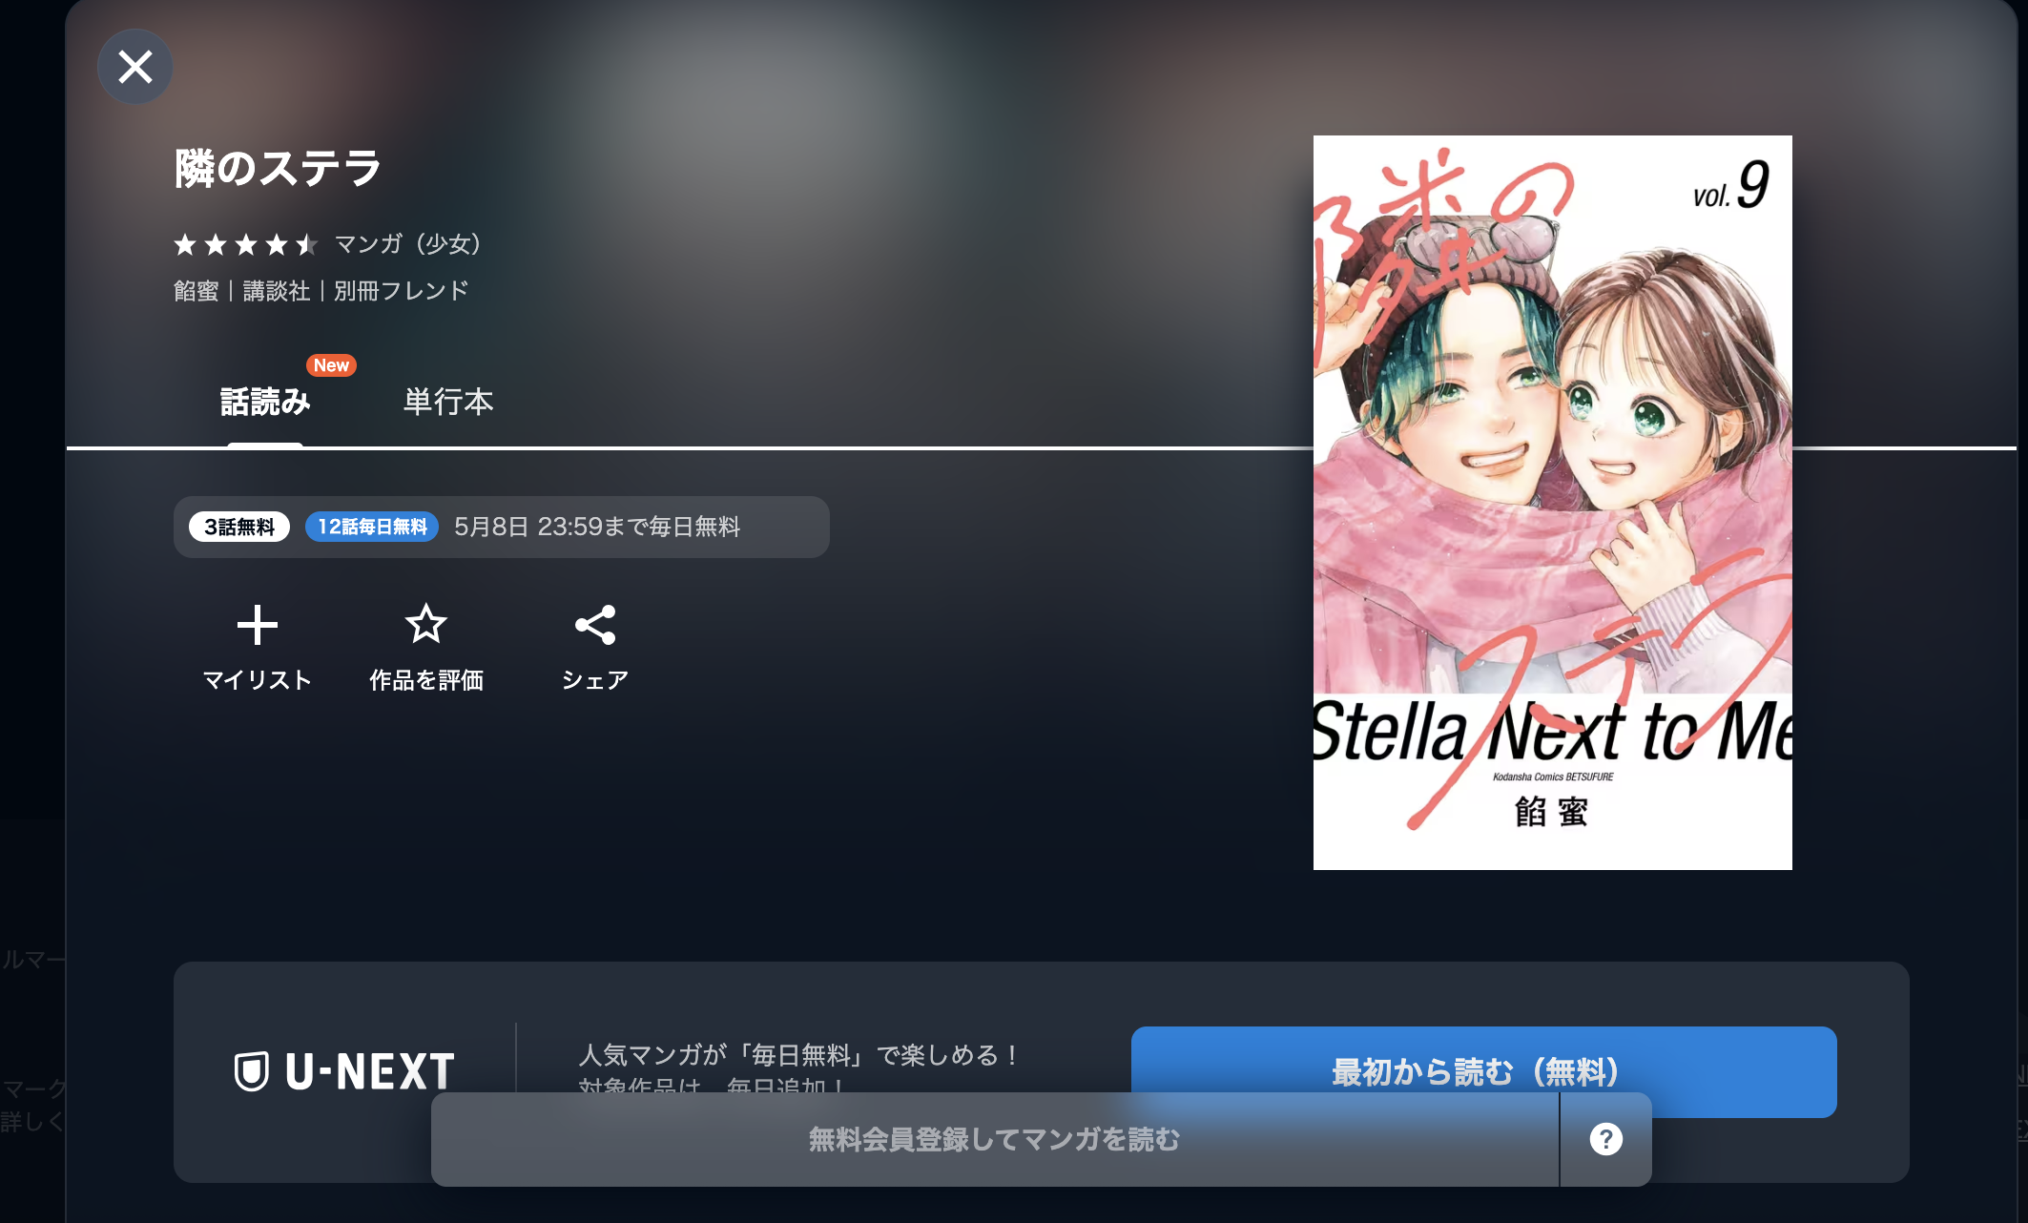Image resolution: width=2028 pixels, height=1223 pixels.
Task: Click the publisher 講談社 link
Action: (277, 291)
